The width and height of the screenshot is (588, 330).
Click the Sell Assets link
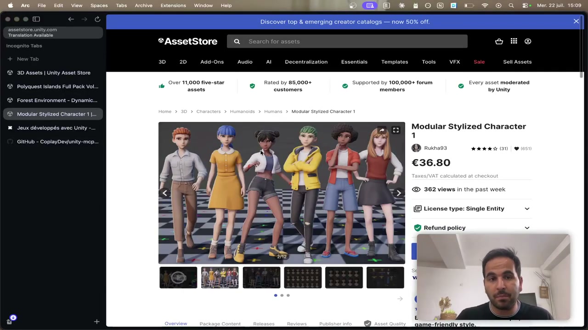517,62
